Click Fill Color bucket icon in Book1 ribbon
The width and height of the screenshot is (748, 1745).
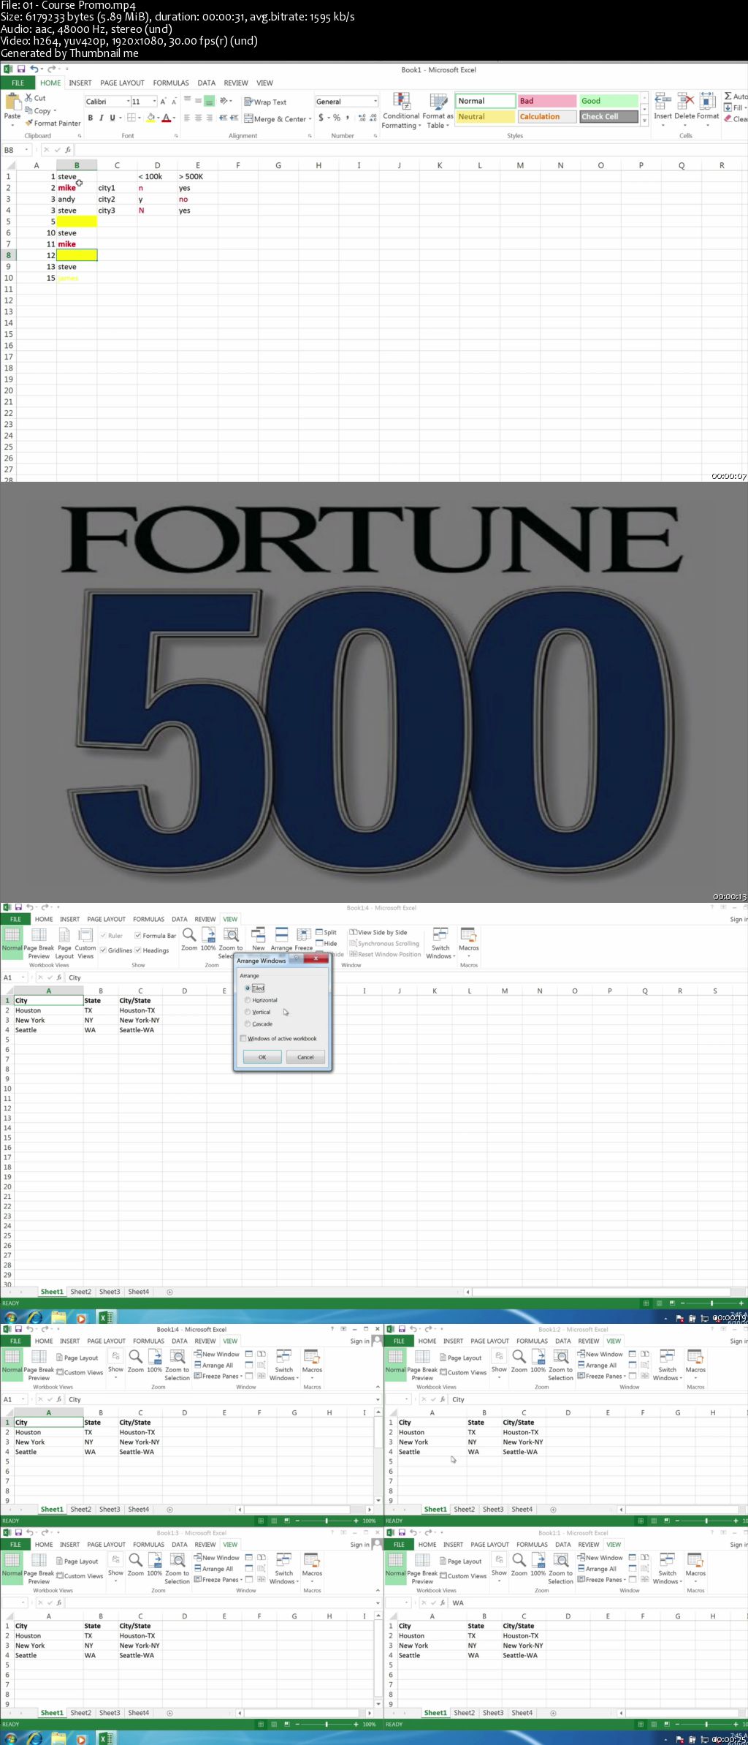tap(150, 118)
